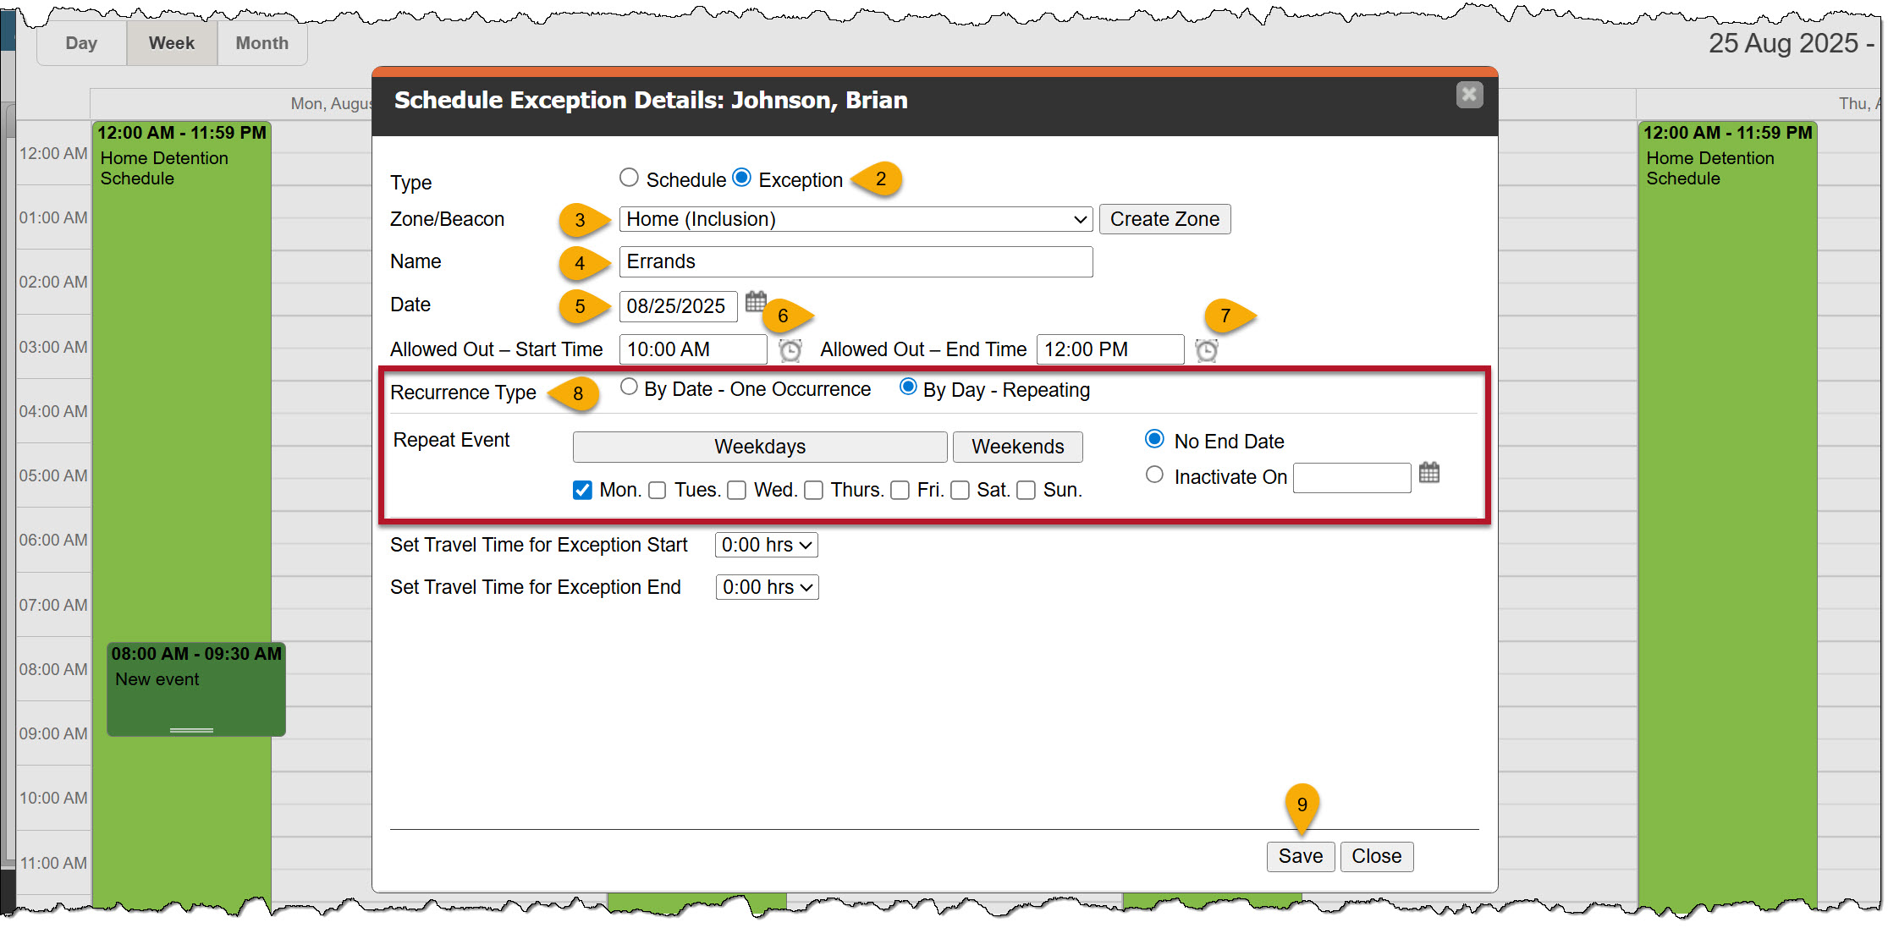Open the Inactivate On calendar icon
1888x928 pixels.
[1428, 473]
